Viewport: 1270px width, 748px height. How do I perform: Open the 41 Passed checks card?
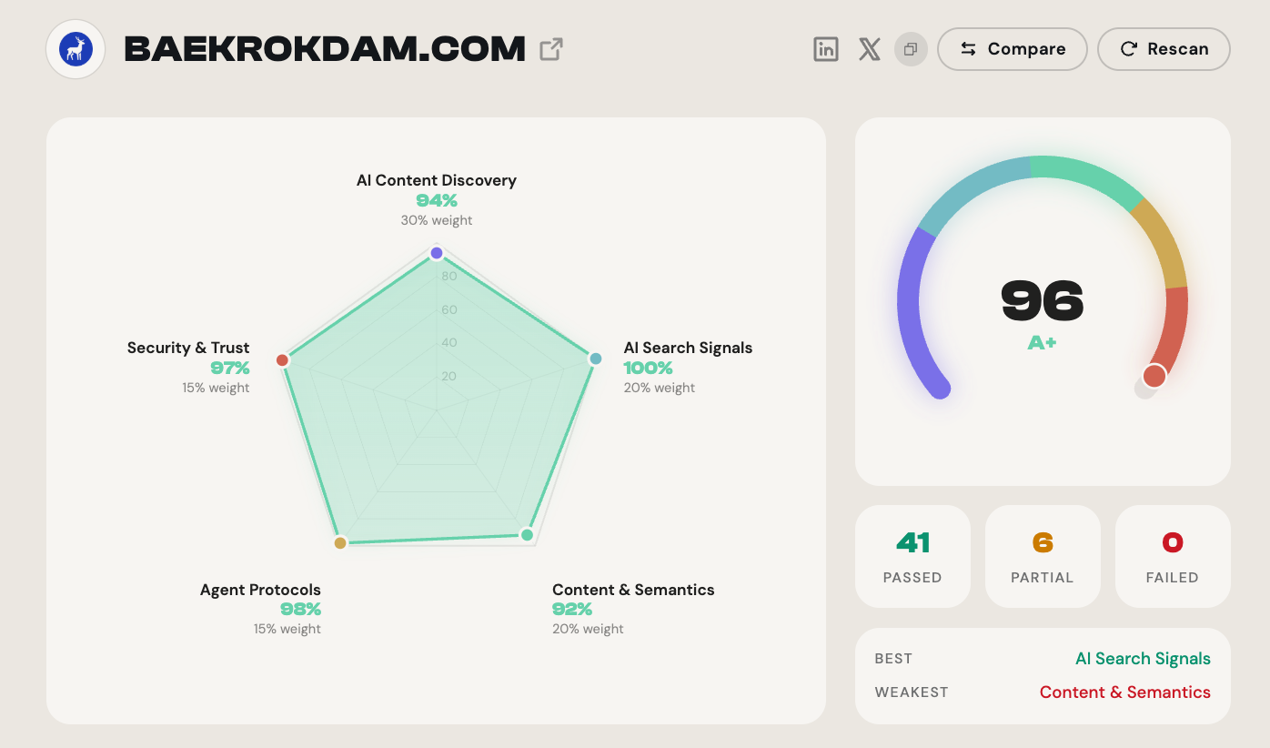click(x=912, y=556)
